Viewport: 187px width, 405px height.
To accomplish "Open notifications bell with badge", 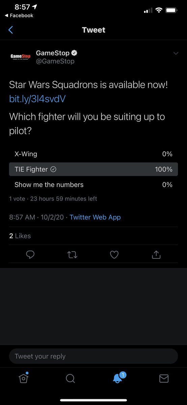I will pos(118,378).
